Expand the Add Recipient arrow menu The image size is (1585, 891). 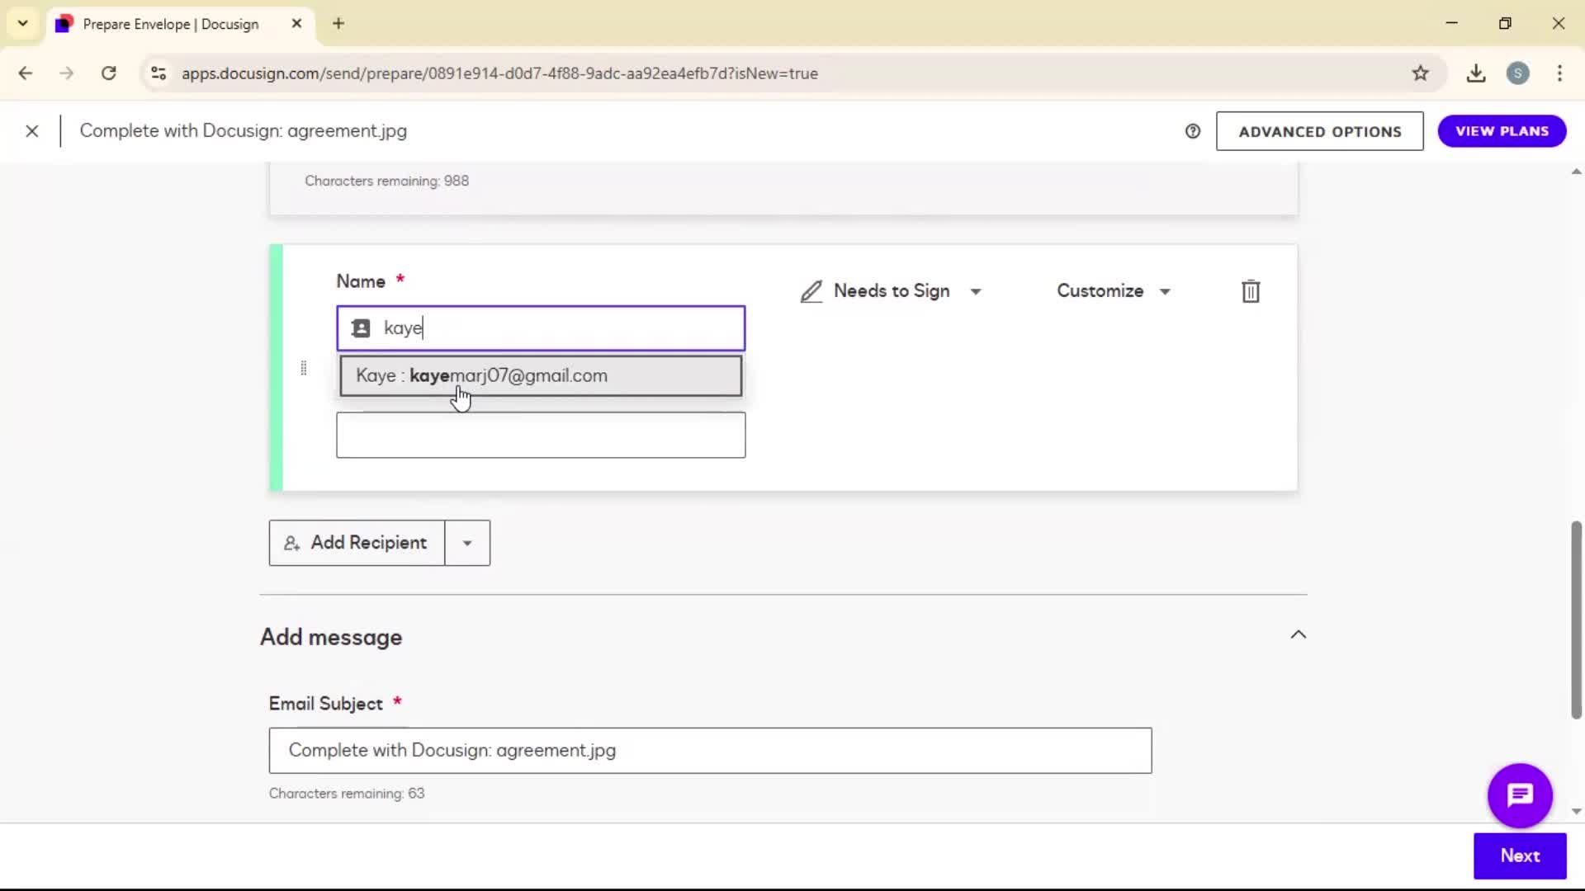467,543
